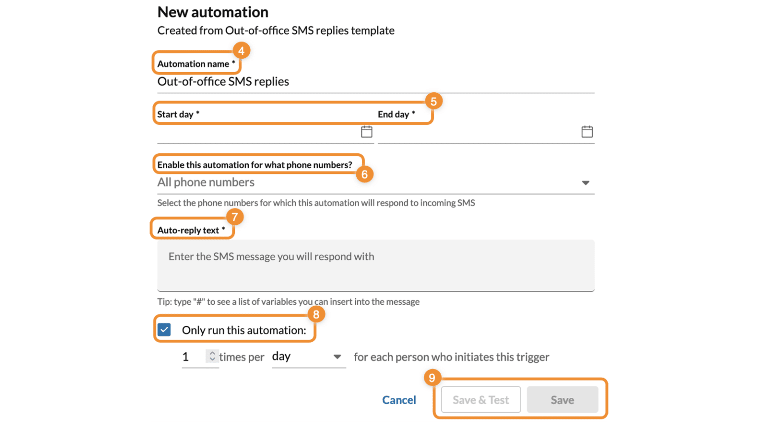Uncheck the Only run this automation checkbox

coord(164,330)
